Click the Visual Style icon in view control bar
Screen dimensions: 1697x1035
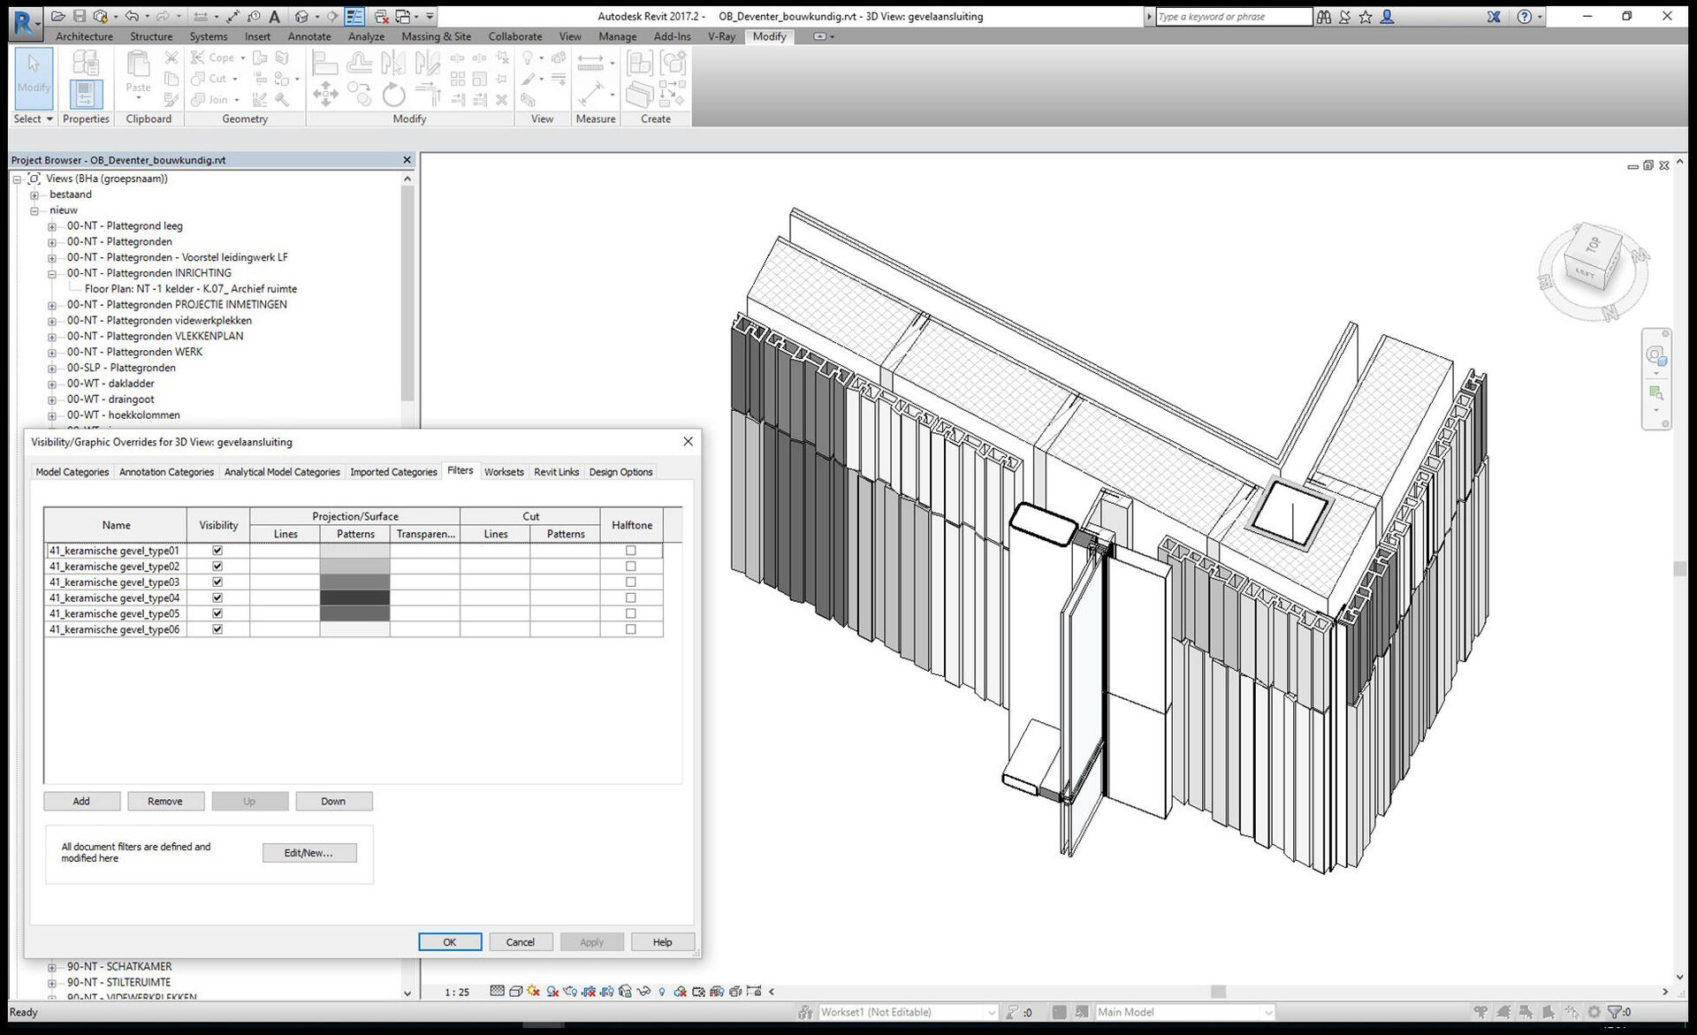click(x=515, y=991)
